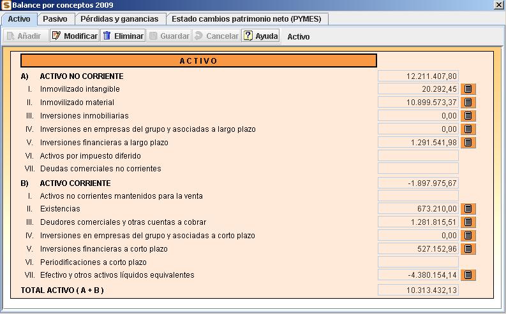The width and height of the screenshot is (506, 314).
Task: Click the Periodificaciones a corto plazo label
Action: [x=93, y=262]
